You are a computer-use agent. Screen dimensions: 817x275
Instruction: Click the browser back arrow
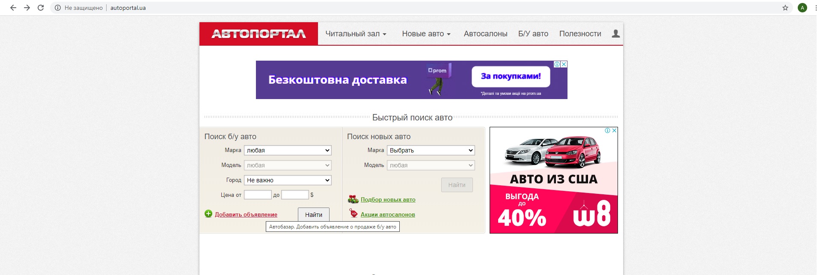(x=13, y=8)
